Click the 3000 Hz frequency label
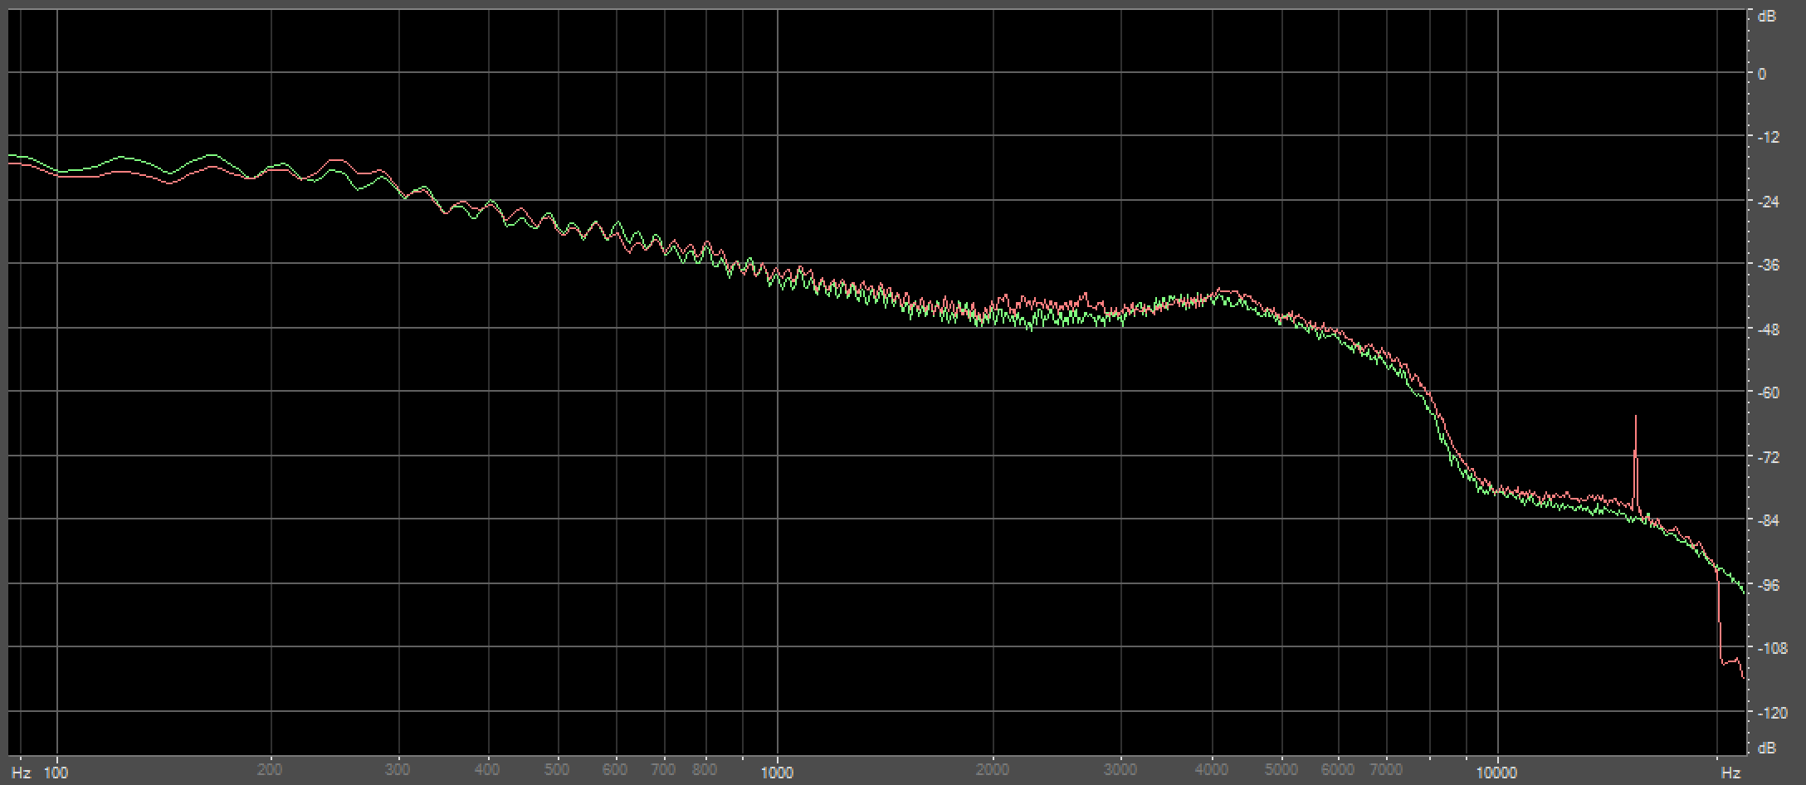Image resolution: width=1806 pixels, height=785 pixels. (1121, 770)
